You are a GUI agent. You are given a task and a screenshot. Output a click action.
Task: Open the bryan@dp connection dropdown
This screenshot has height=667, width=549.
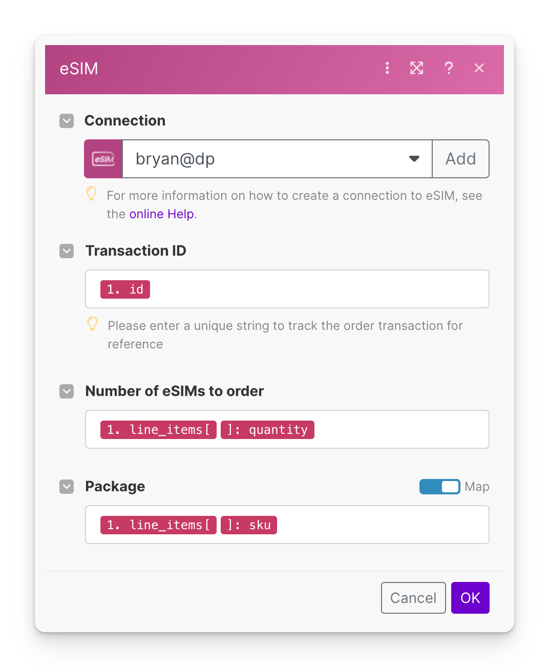pyautogui.click(x=277, y=159)
